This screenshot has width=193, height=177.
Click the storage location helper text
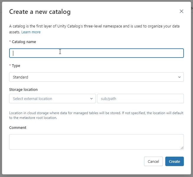(96, 115)
